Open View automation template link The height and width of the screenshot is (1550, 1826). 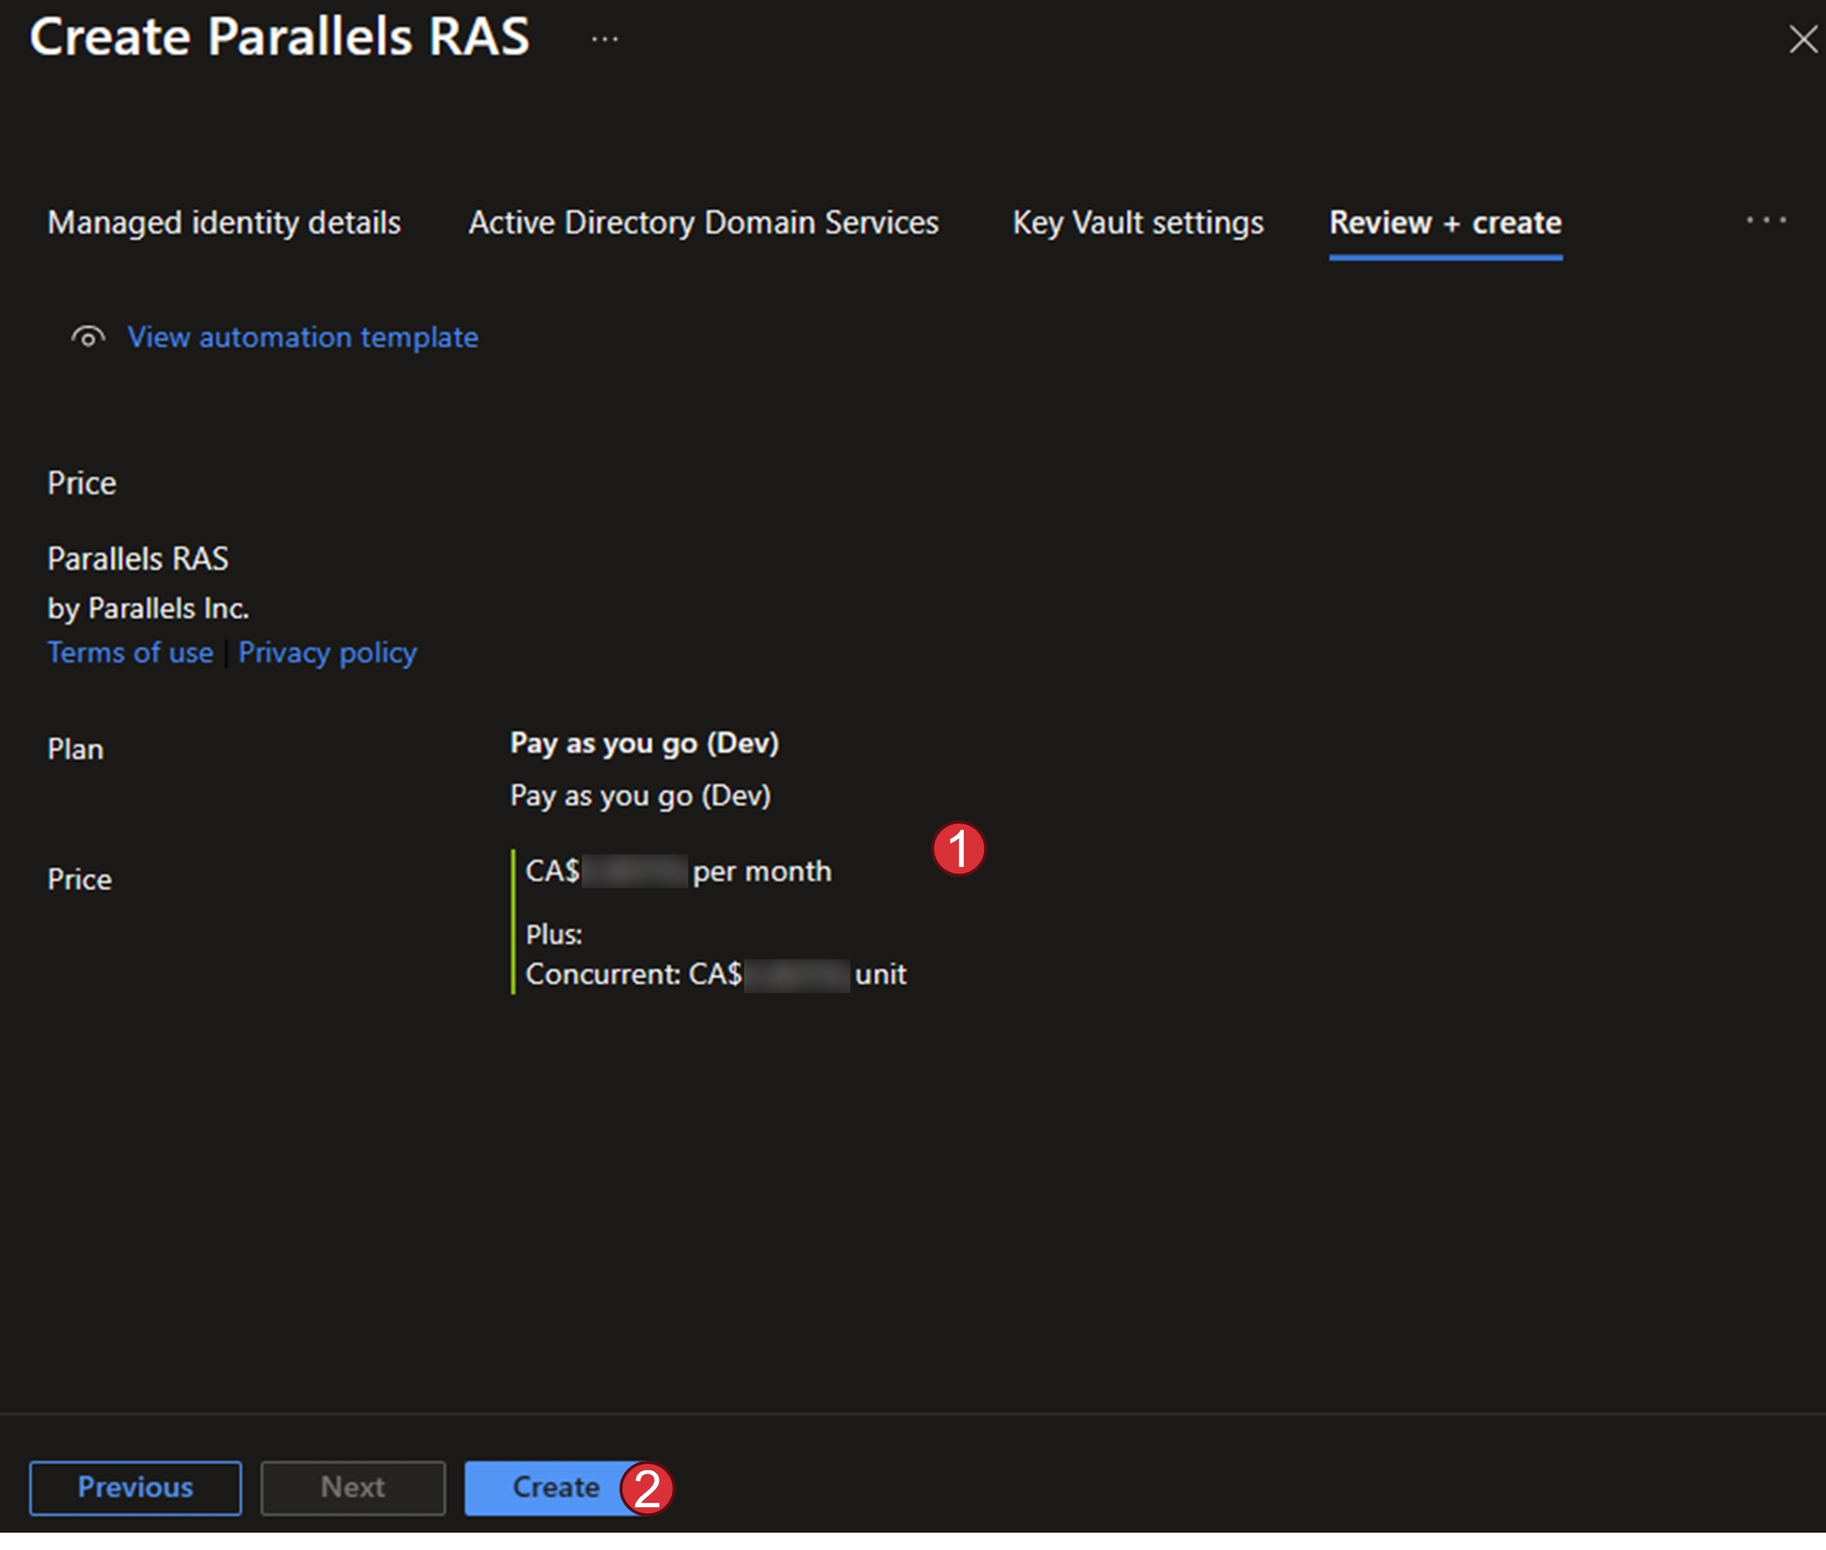304,338
